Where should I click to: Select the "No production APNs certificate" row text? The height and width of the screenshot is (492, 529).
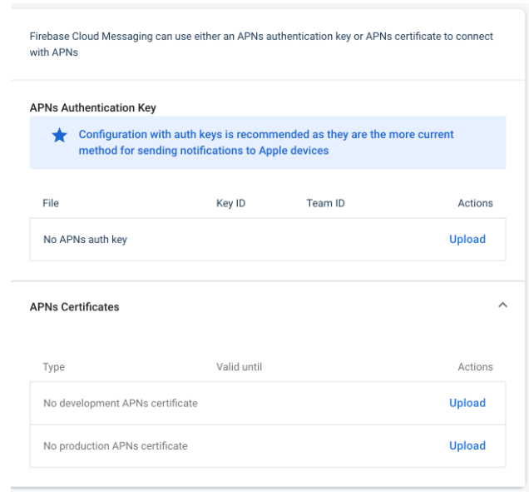116,446
